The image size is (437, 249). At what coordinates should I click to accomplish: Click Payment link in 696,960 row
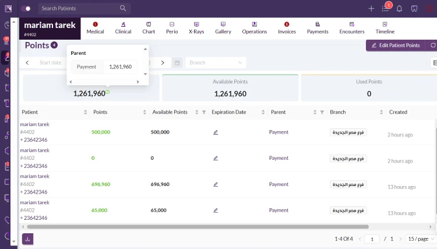pyautogui.click(x=279, y=184)
